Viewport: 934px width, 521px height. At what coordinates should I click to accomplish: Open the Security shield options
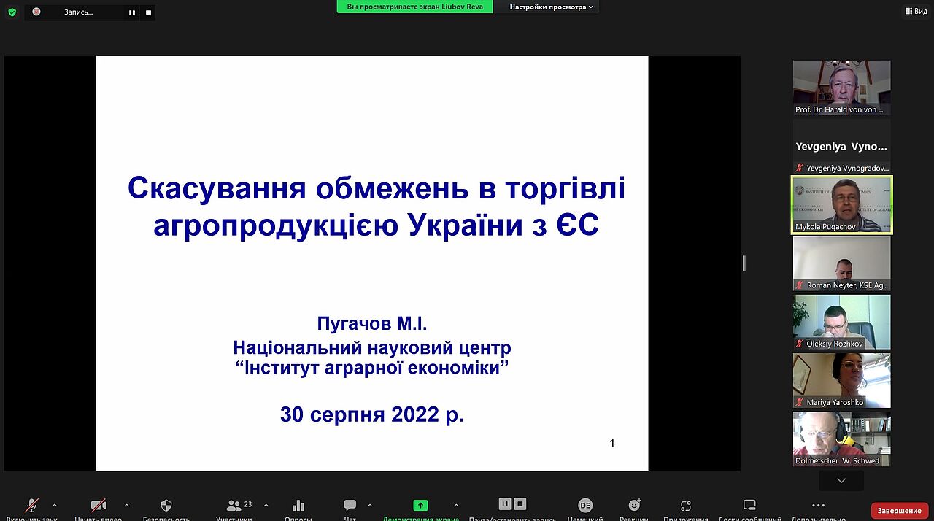coord(166,506)
